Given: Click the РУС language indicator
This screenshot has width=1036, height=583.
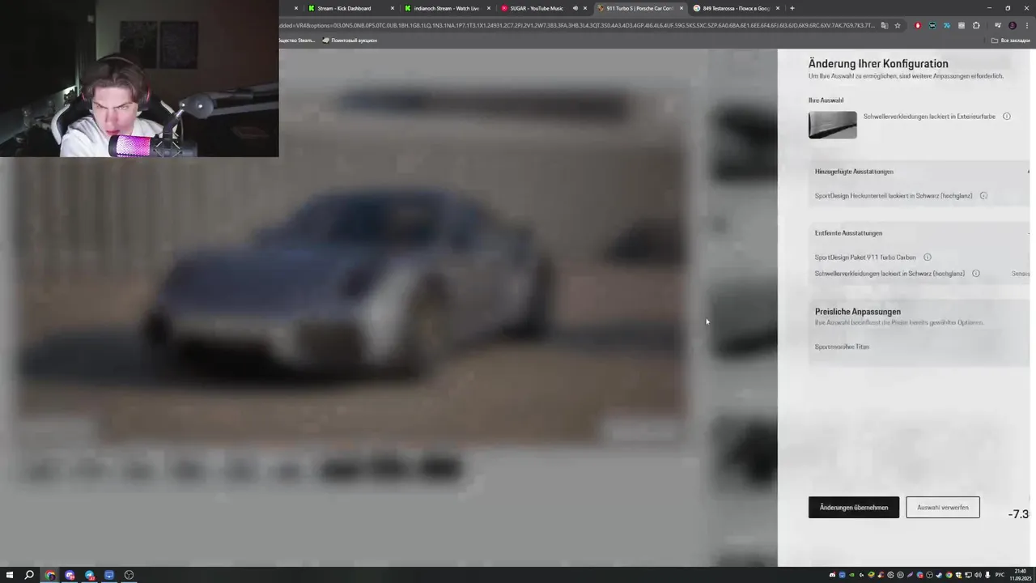Looking at the screenshot, I should [1000, 575].
